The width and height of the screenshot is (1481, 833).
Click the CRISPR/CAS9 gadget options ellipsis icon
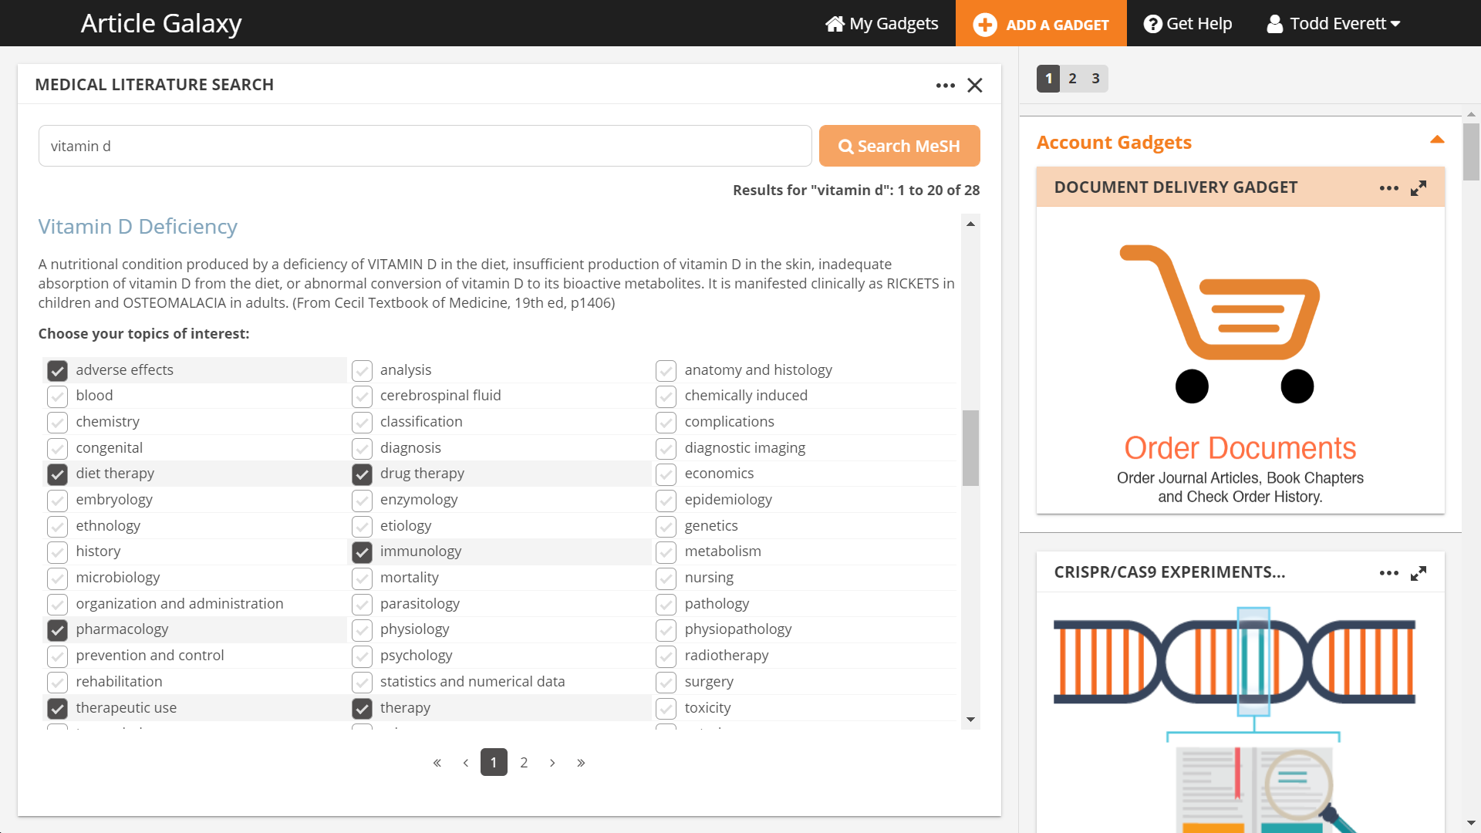tap(1388, 572)
